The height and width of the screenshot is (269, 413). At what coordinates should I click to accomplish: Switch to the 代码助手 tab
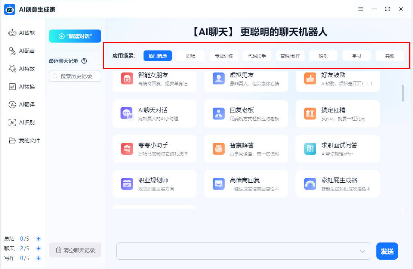coord(257,56)
